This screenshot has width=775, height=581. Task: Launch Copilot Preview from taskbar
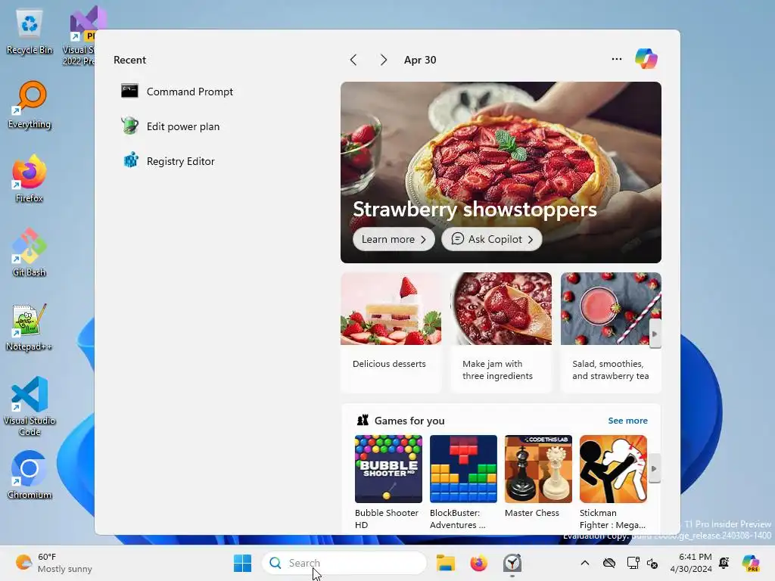coord(751,563)
